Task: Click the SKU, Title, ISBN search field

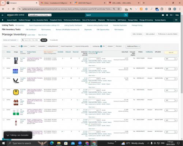Action: [31, 40]
